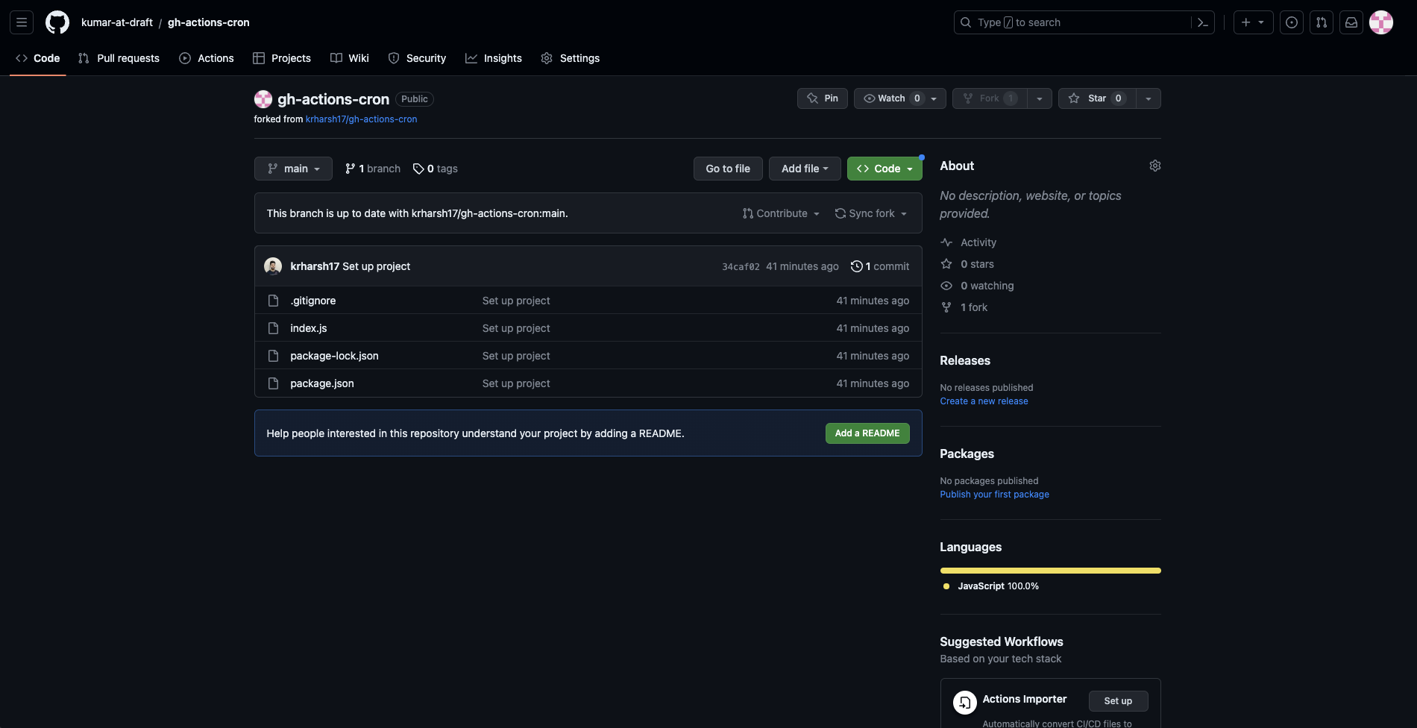The height and width of the screenshot is (728, 1417).
Task: Open the issues icon in header
Action: 1292,22
